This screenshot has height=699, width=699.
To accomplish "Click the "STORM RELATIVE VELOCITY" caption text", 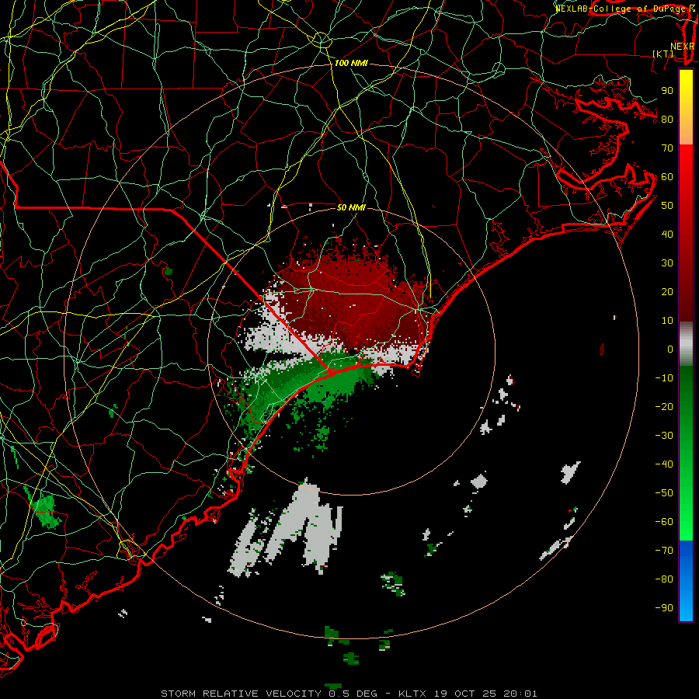I will [241, 694].
